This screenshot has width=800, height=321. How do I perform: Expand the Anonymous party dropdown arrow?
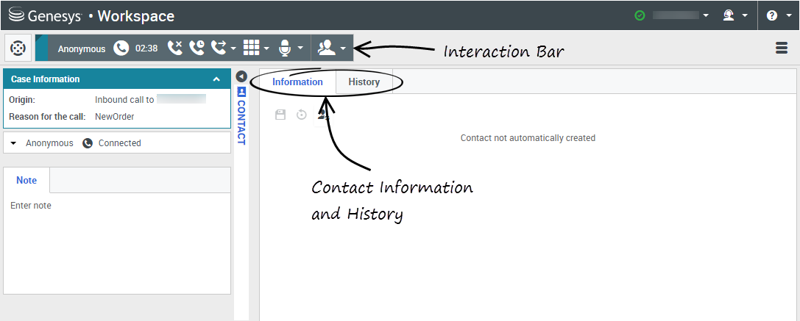pyautogui.click(x=13, y=143)
